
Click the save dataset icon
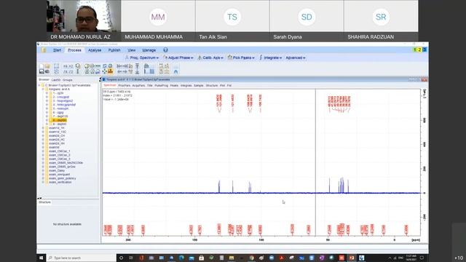click(x=42, y=71)
